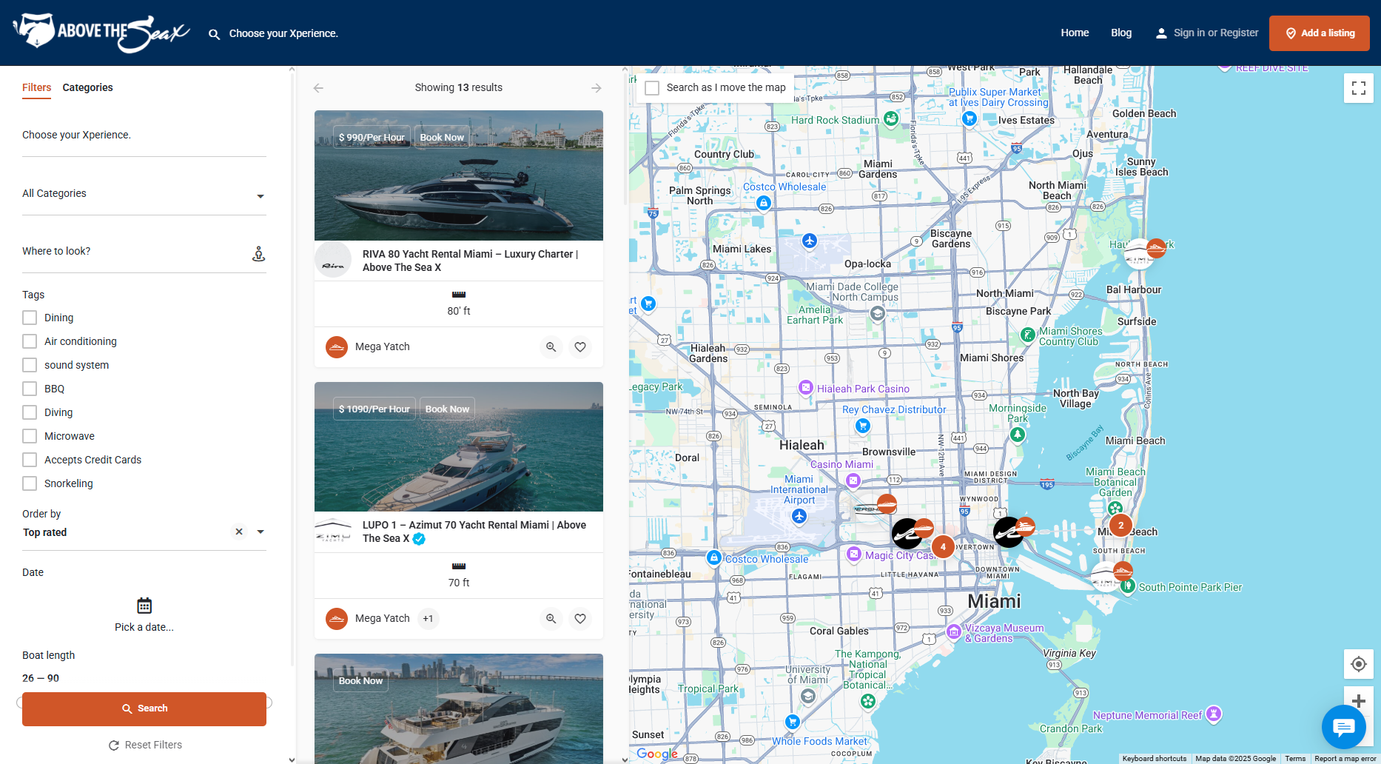Expand the +1 extra categories on LUPO 1 card

point(428,618)
